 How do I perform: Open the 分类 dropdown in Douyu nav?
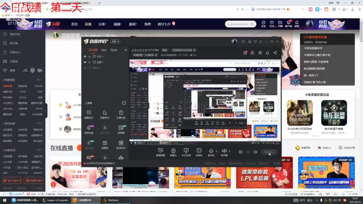coord(102,24)
